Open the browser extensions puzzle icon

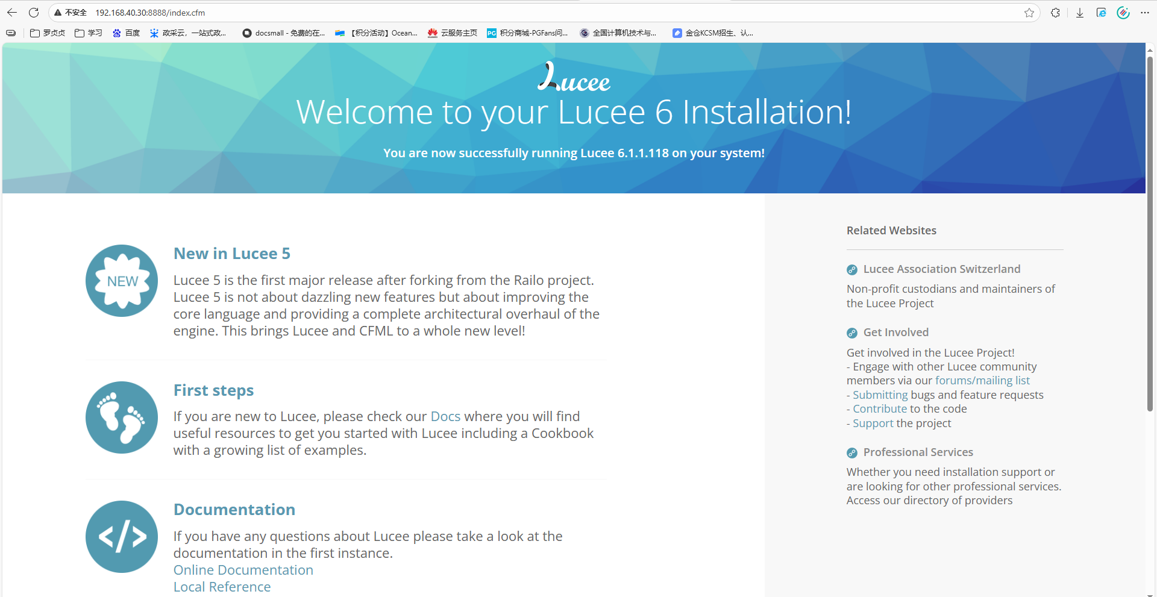tap(1055, 13)
